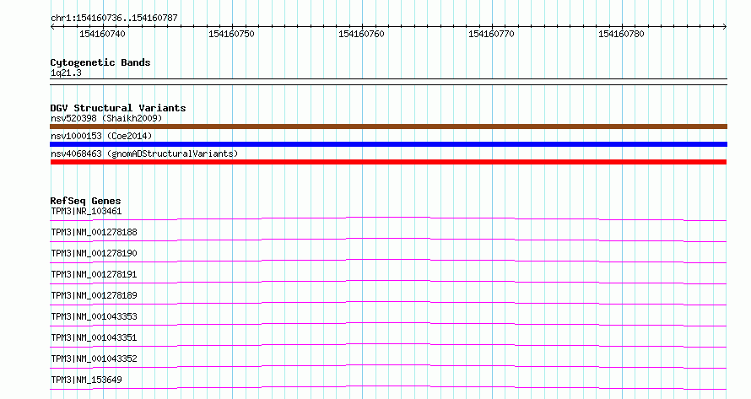751x399 pixels.
Task: Click the TPM3|NM_001043353 transcript label
Action: click(x=94, y=316)
